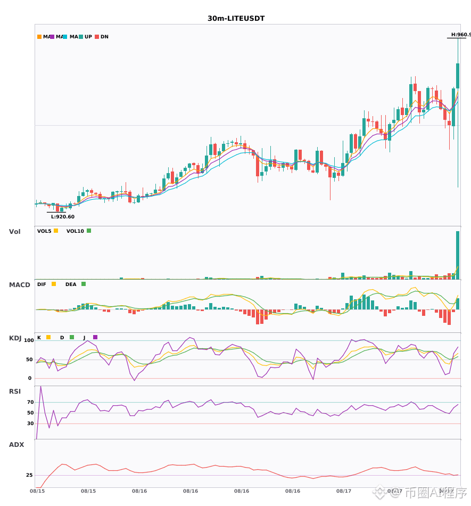Select the RSI panel label

point(15,391)
